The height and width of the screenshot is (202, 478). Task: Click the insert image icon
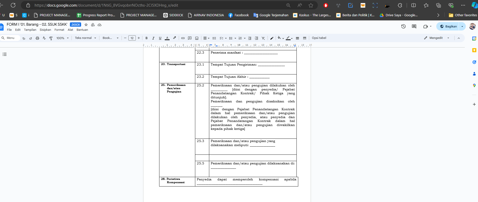point(197,38)
